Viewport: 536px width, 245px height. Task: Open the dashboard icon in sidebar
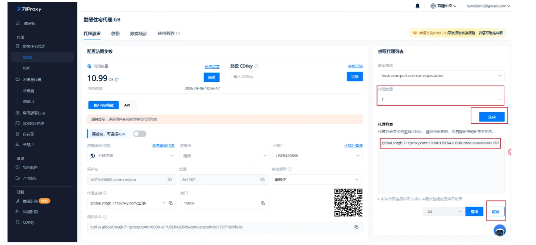[x=17, y=23]
